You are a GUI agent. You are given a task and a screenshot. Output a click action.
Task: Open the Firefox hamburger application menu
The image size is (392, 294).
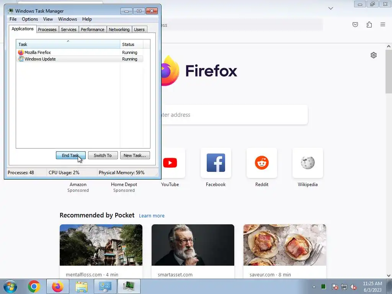pos(383,24)
